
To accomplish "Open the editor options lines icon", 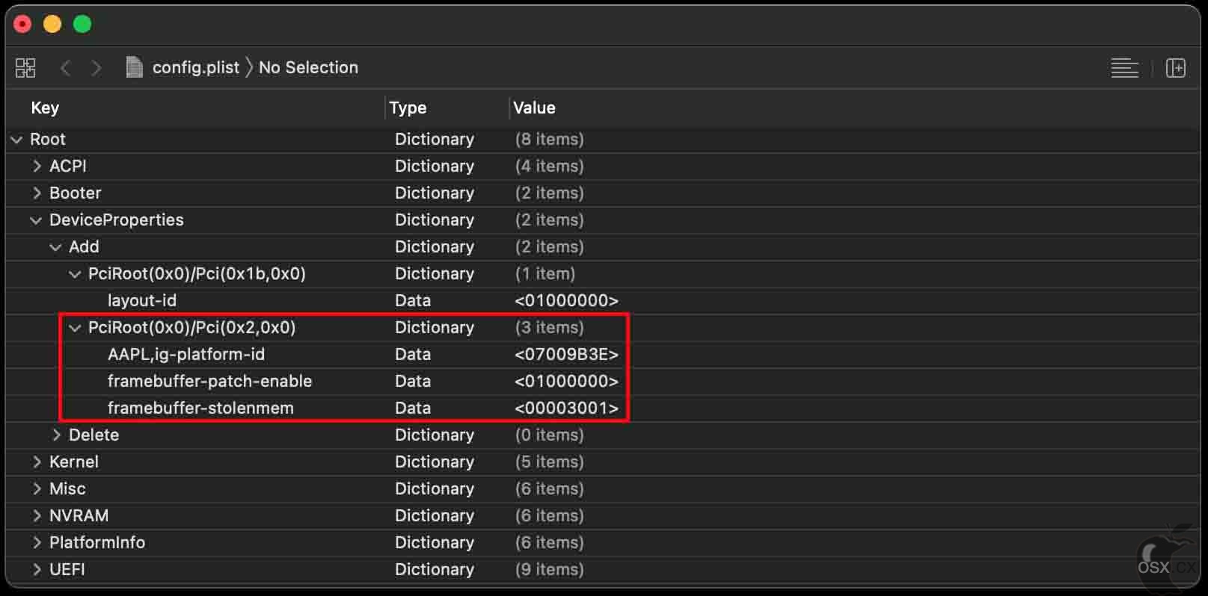I will (x=1124, y=68).
